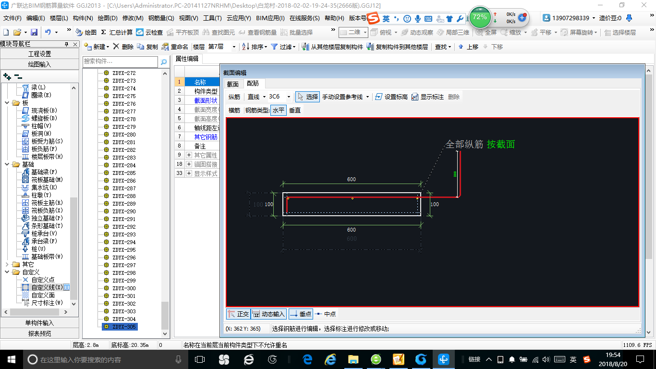Expand 其它属性 row in property table
The image size is (656, 369).
click(189, 155)
